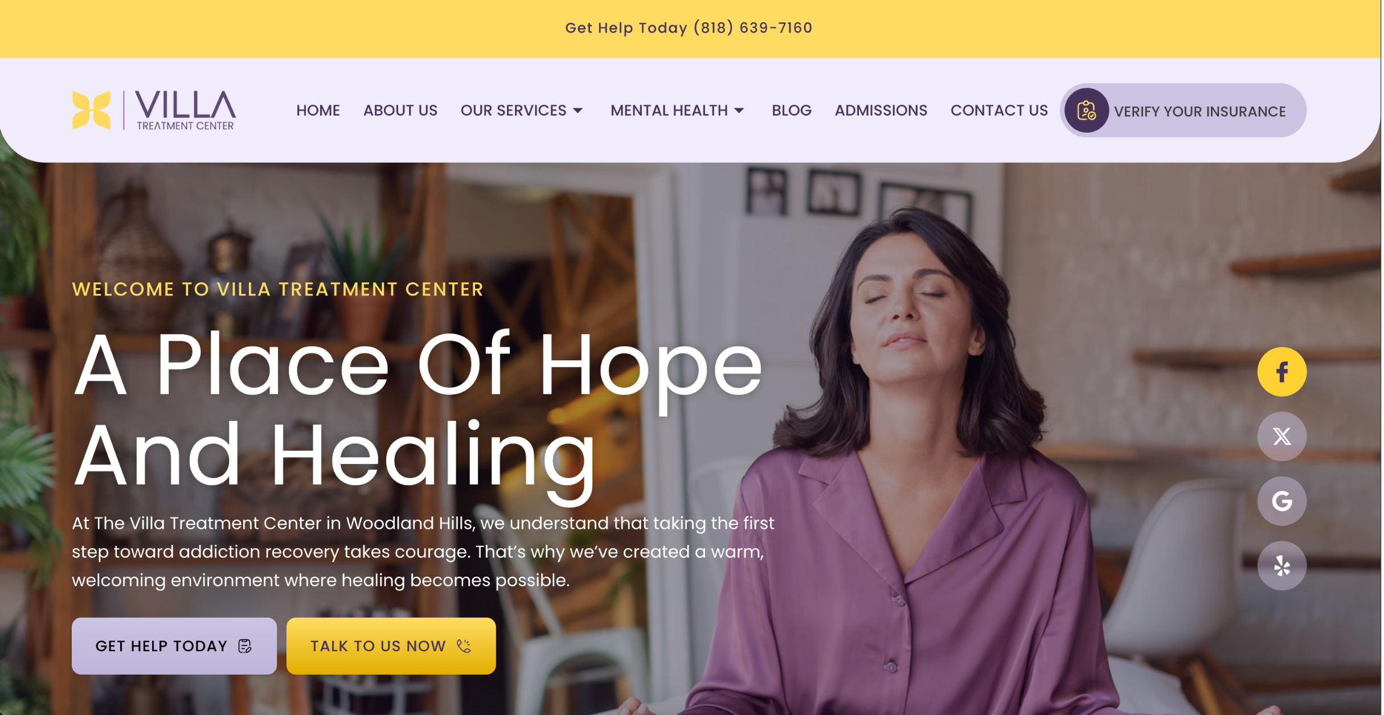1384x715 pixels.
Task: Click the Get Help Today button
Action: [x=174, y=647]
